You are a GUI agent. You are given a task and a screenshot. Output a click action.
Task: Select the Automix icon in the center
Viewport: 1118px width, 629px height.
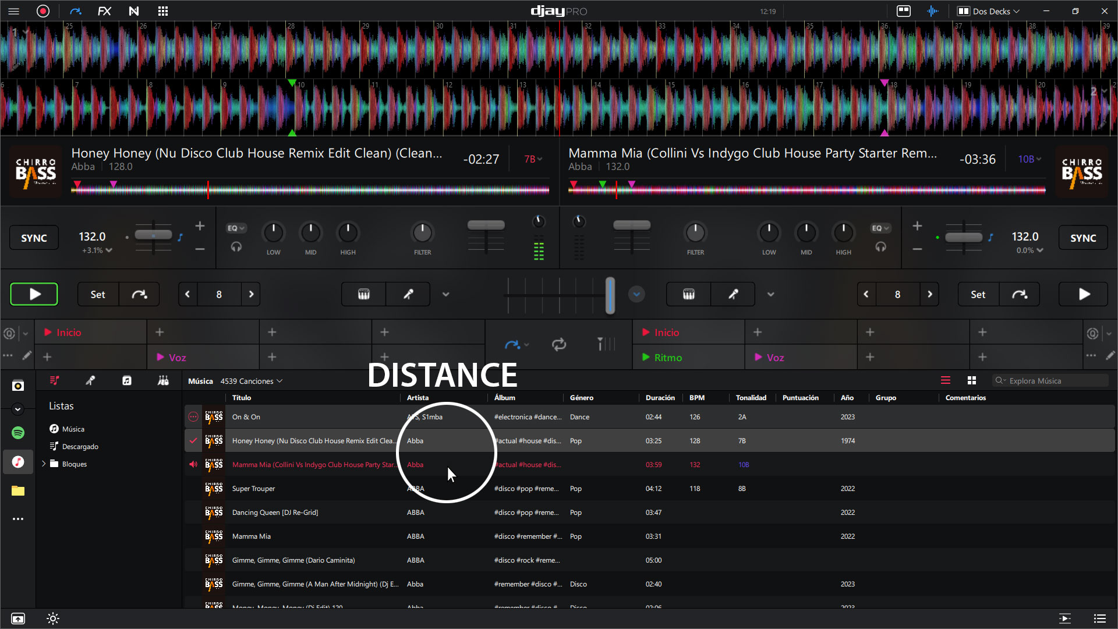coord(512,345)
